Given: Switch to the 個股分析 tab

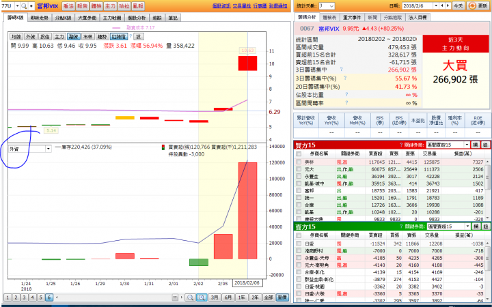Looking at the screenshot, I should (x=137, y=18).
